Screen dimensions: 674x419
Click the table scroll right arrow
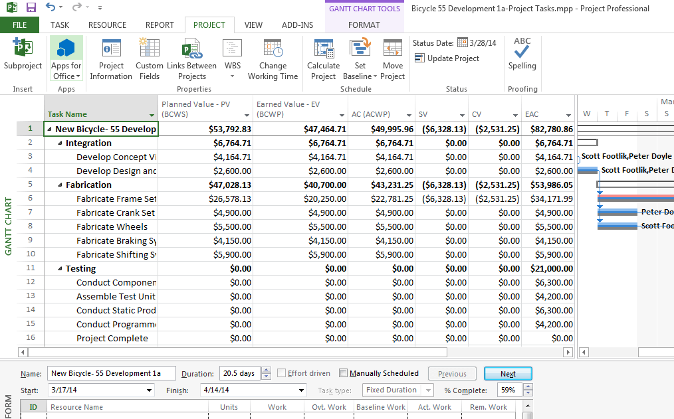pos(568,352)
